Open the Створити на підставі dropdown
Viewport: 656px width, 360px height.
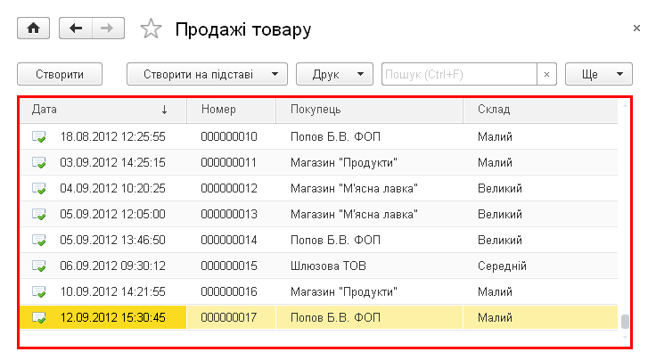[x=207, y=75]
